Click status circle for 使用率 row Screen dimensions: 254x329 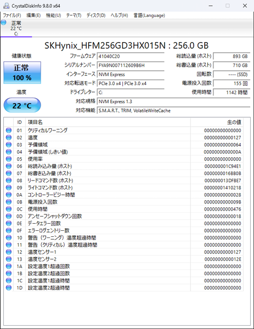(x=9, y=159)
